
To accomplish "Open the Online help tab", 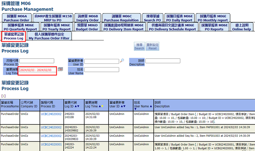I will [242, 27].
